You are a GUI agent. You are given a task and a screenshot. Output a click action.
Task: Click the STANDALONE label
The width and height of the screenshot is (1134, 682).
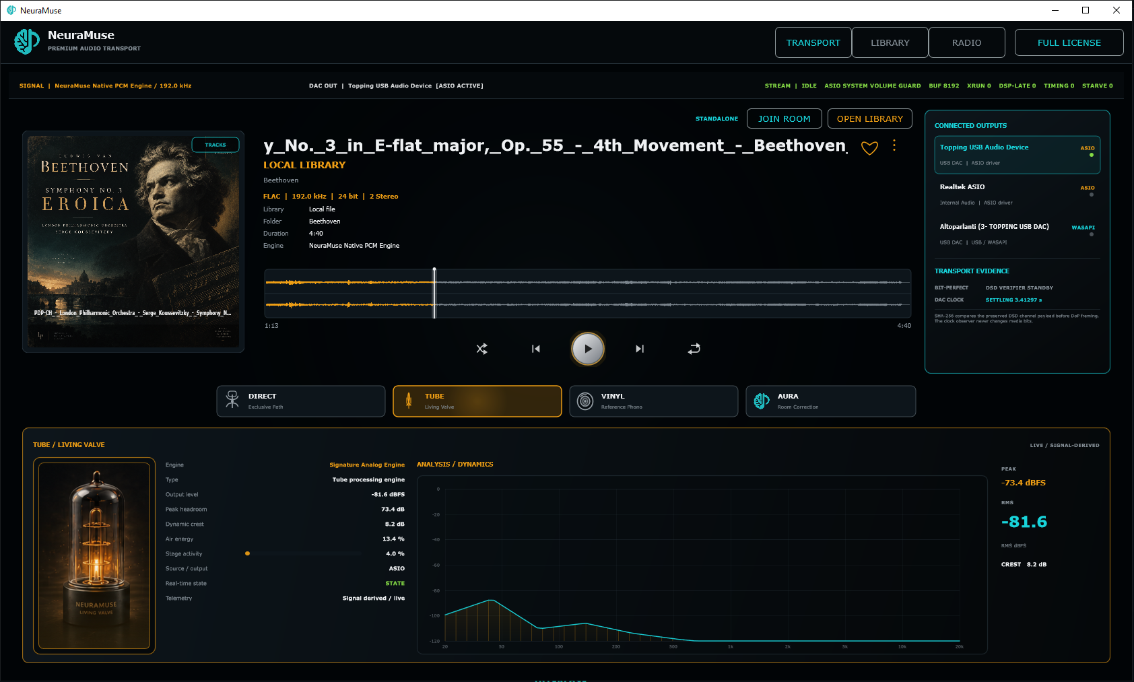click(x=716, y=119)
